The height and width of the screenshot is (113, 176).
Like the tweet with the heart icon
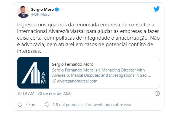tap(20, 104)
